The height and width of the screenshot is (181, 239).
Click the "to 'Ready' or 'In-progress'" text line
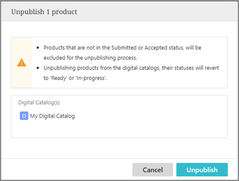(x=75, y=78)
